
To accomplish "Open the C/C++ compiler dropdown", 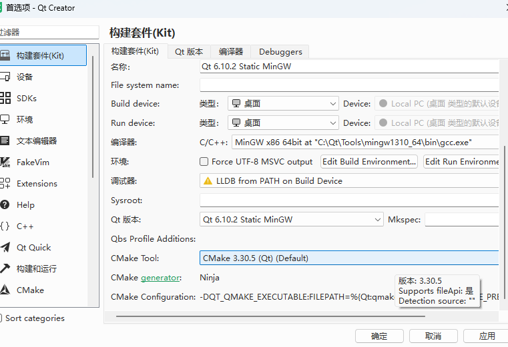I will 365,143.
